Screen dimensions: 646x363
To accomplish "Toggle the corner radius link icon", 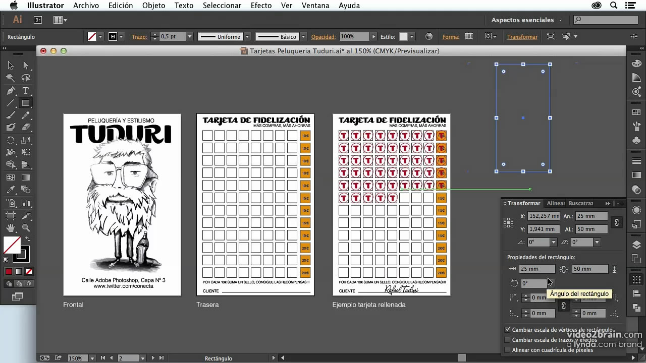I will tap(563, 306).
